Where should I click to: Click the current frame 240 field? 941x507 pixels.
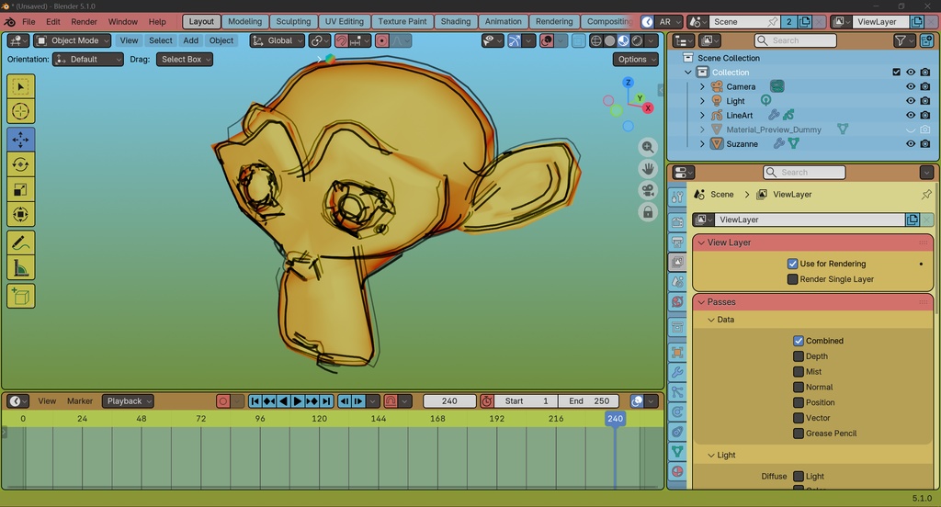(x=449, y=400)
